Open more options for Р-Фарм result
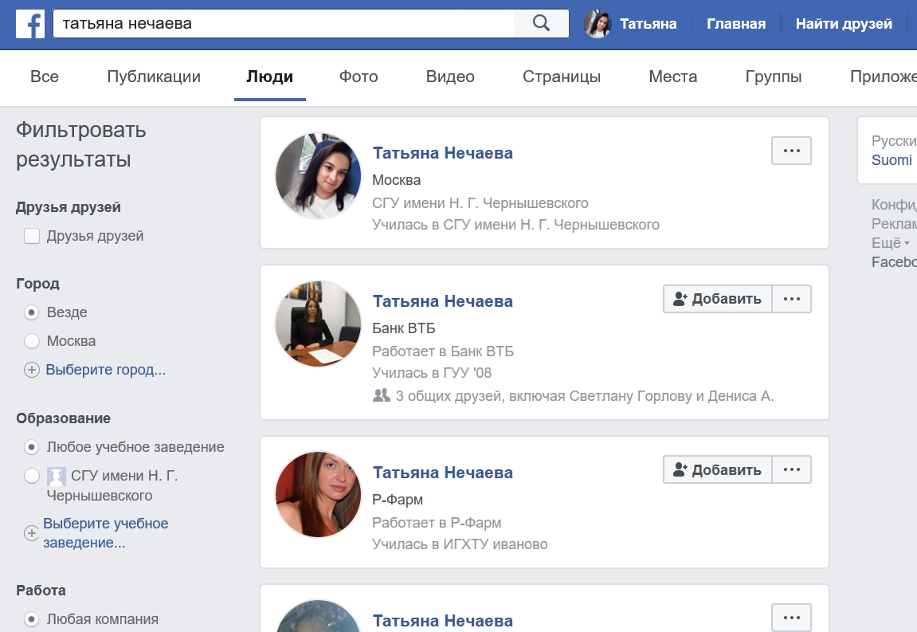The width and height of the screenshot is (917, 632). pyautogui.click(x=791, y=469)
